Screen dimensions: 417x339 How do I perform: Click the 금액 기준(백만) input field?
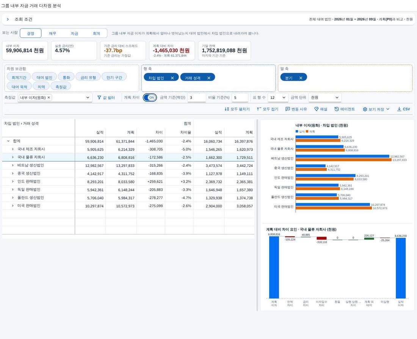tap(196, 98)
